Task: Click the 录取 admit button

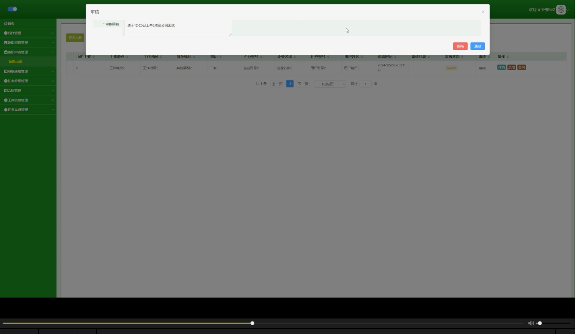Action: tap(512, 67)
